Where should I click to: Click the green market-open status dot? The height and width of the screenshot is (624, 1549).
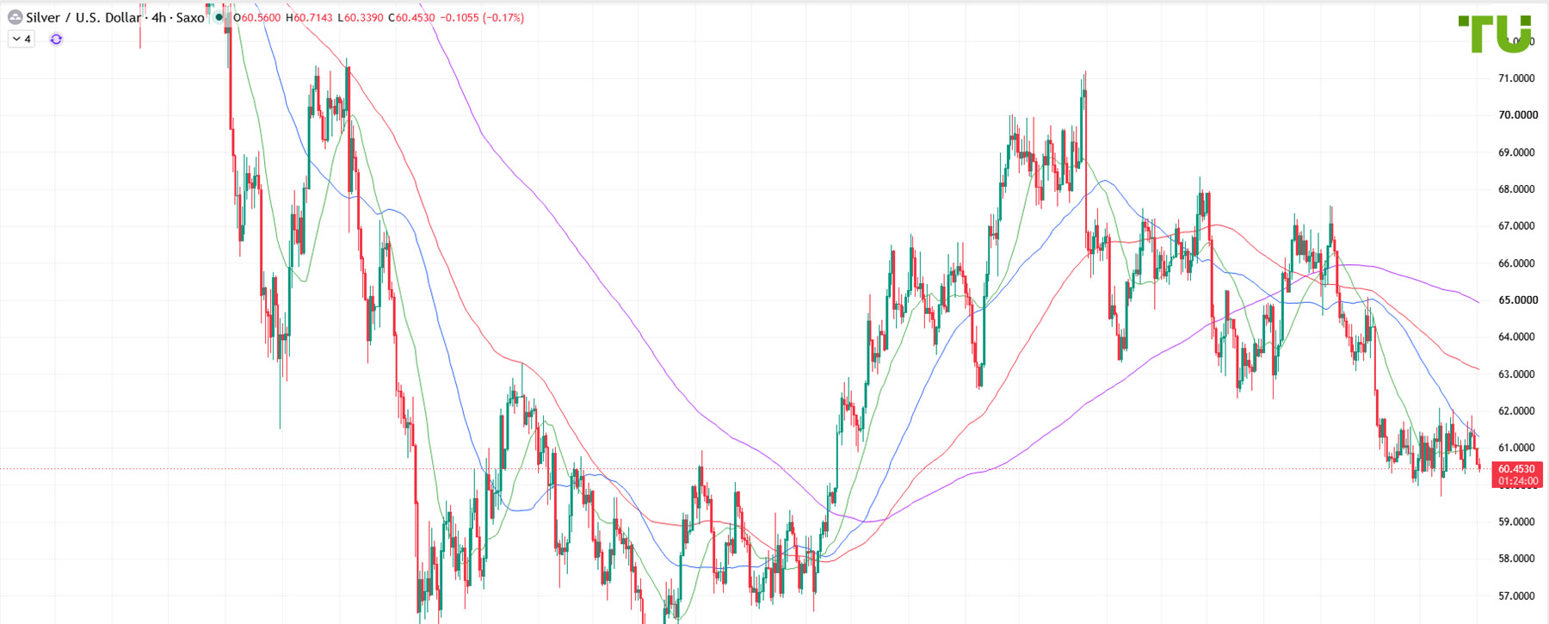219,17
